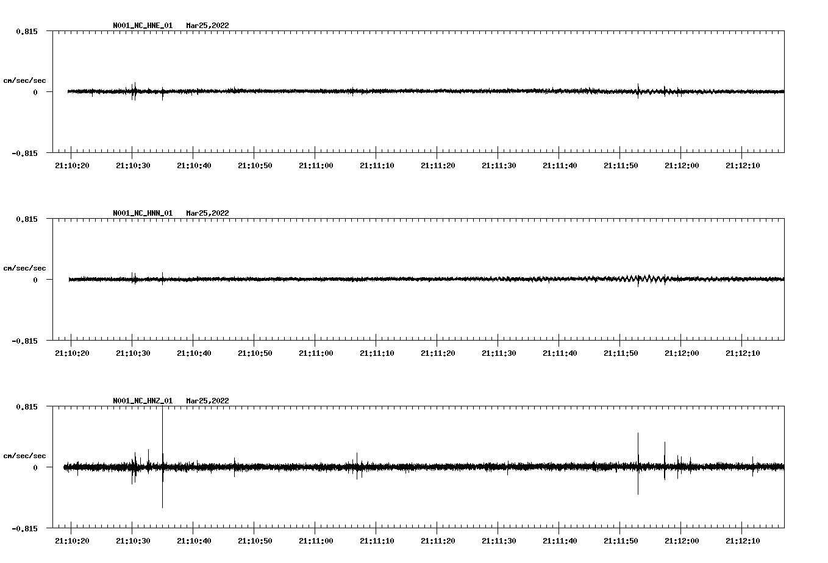Click the 21:11:50 time label under HNZ plot
Viewport: 828px width, 563px height.
621,540
